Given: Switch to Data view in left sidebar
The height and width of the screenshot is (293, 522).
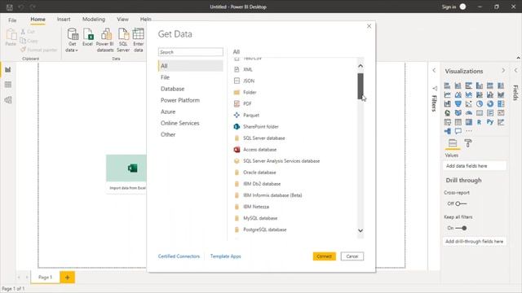Looking at the screenshot, I should coord(8,85).
